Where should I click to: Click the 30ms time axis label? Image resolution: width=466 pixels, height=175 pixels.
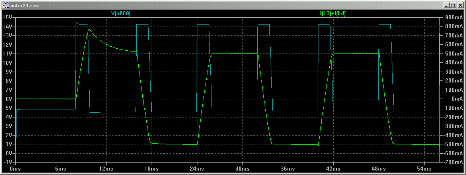pos(242,169)
